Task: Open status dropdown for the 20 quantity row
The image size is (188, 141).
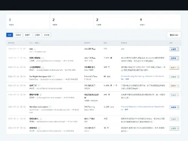Action: [174, 128]
